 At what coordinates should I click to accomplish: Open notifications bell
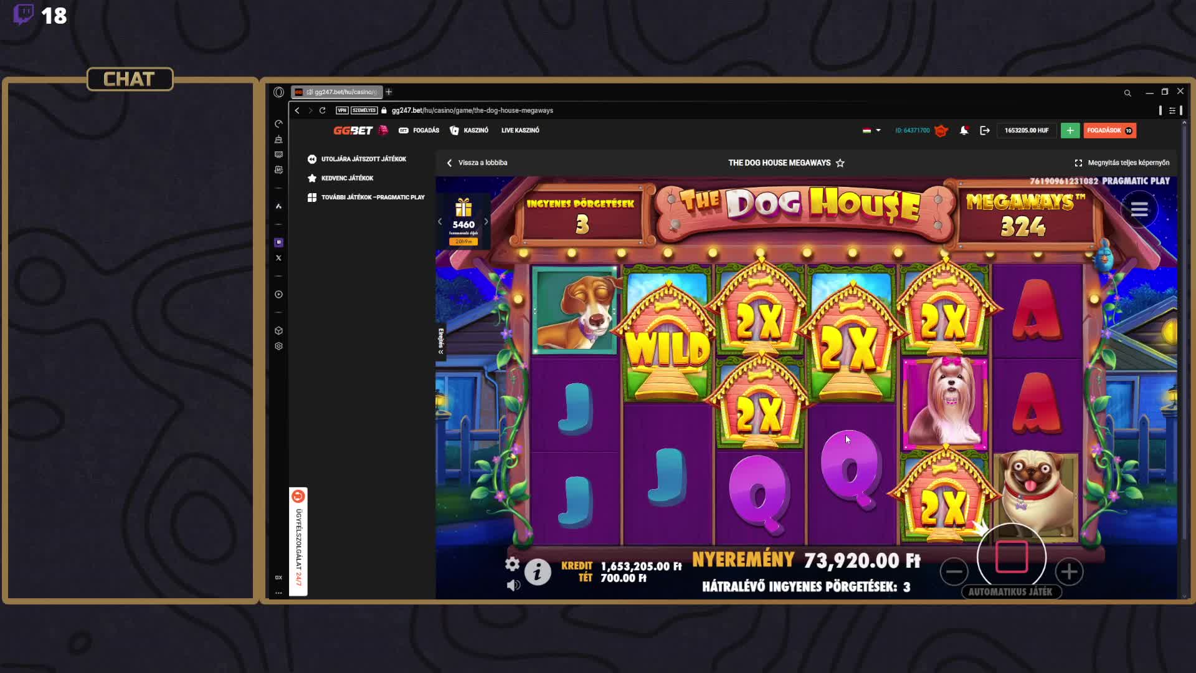(x=964, y=130)
